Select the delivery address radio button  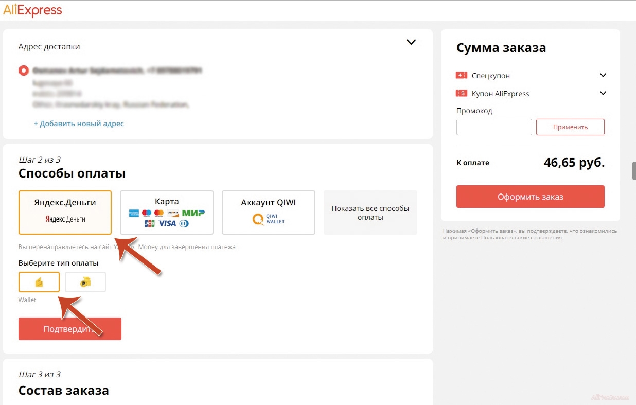(23, 71)
